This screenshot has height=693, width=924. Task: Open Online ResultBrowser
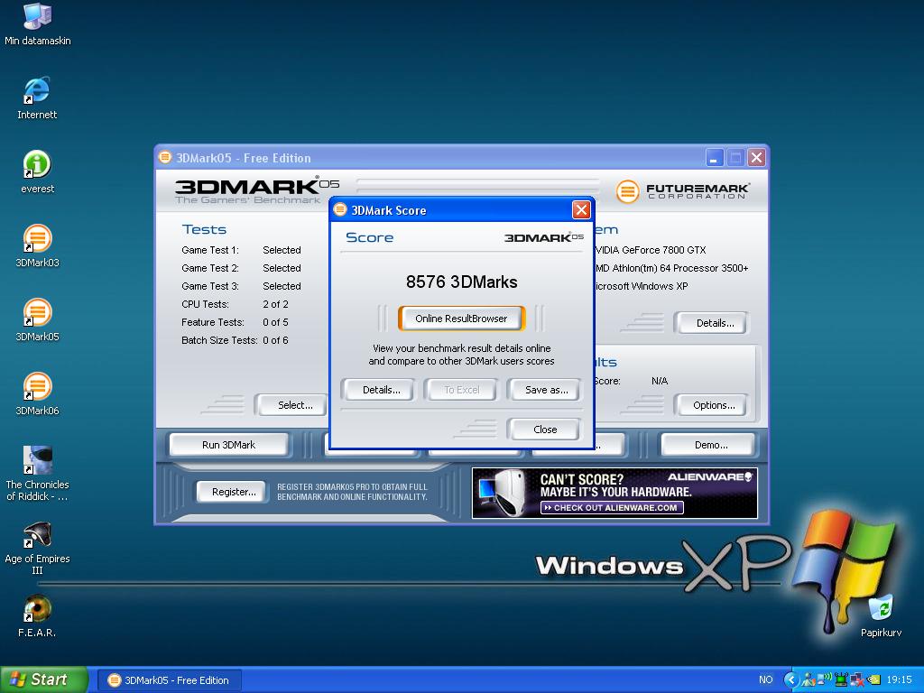coord(461,319)
